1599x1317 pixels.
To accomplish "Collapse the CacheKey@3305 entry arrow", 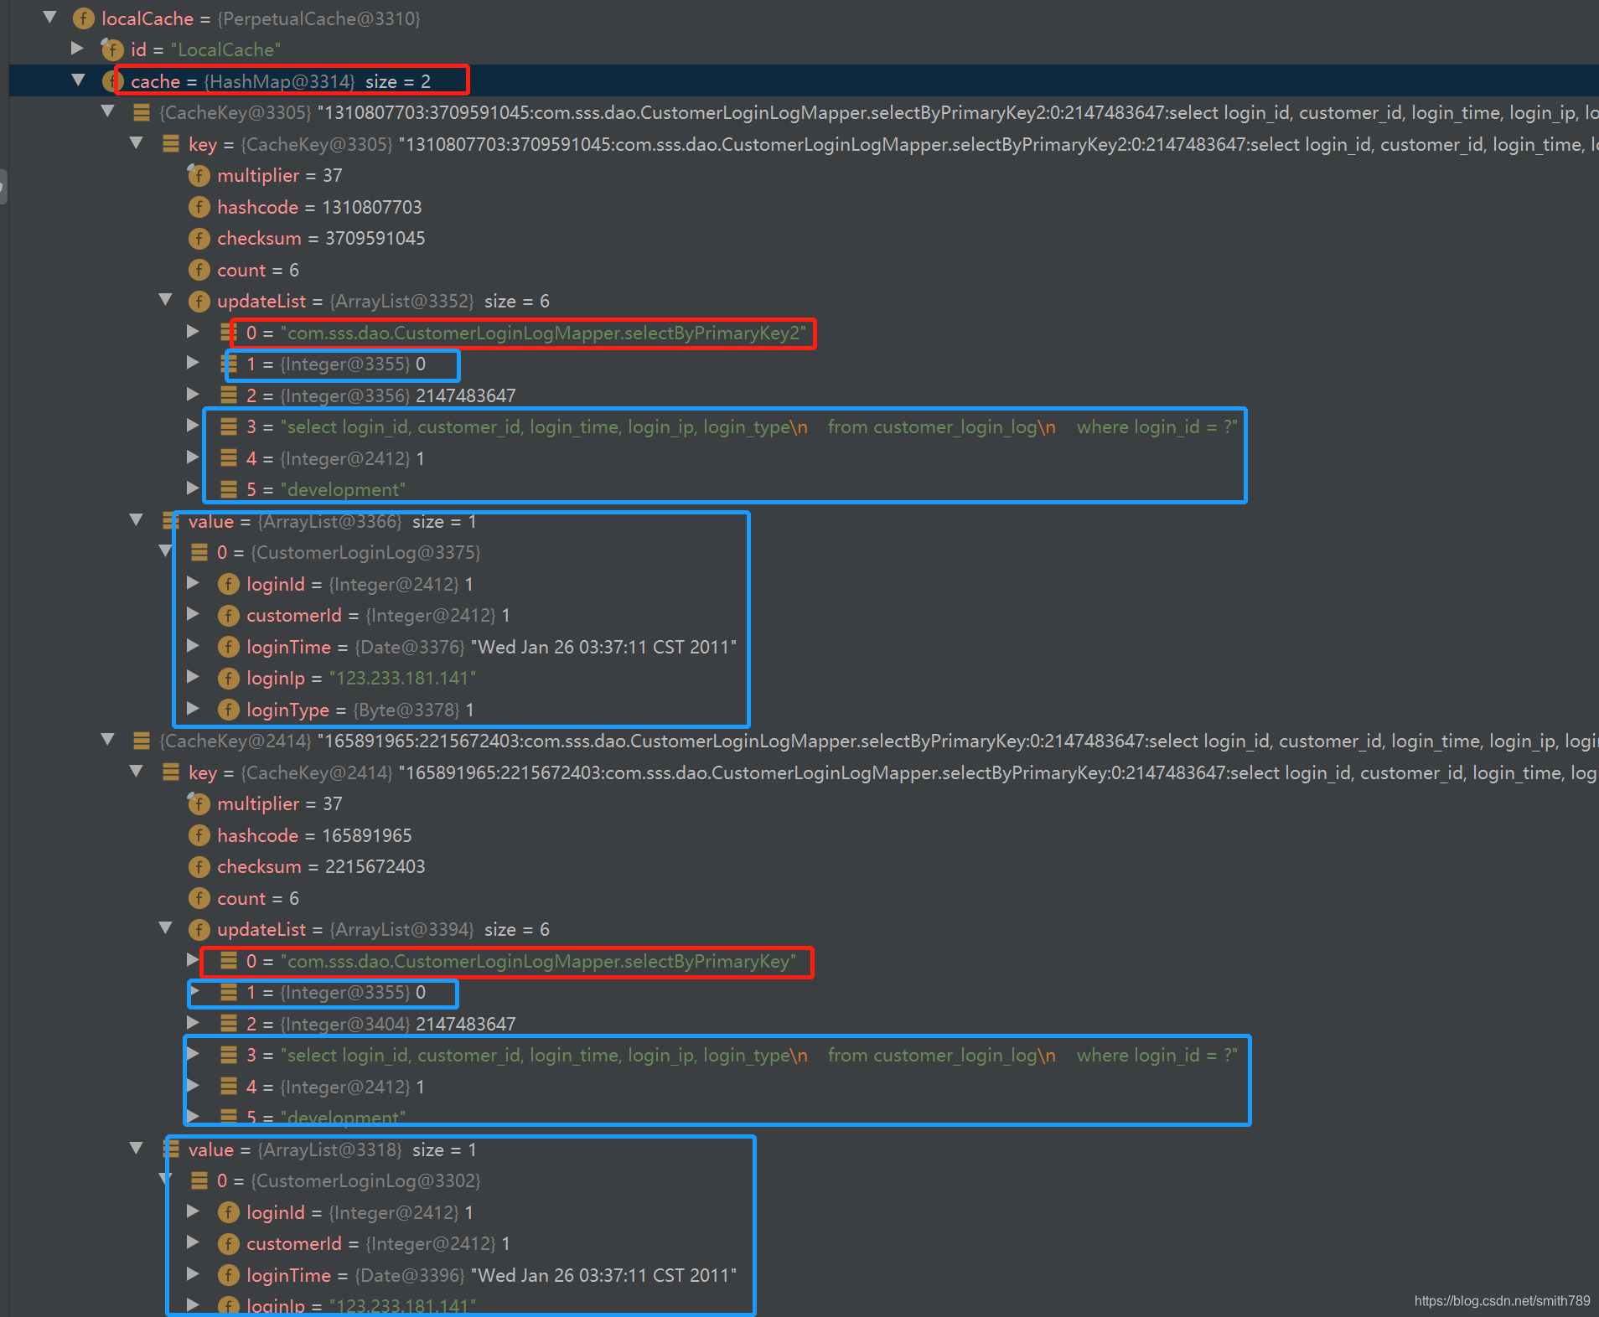I will [x=108, y=111].
